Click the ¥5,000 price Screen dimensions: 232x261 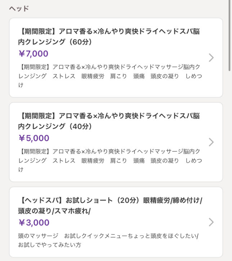tap(34, 138)
